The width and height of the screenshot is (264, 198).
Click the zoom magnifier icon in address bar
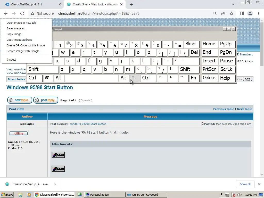pos(215,13)
